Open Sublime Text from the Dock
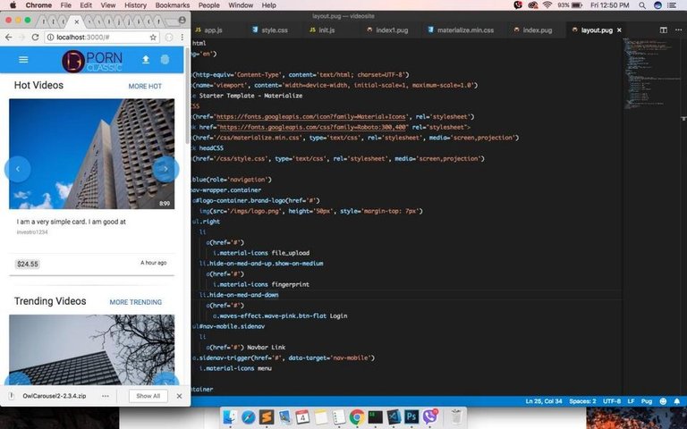Image resolution: width=687 pixels, height=429 pixels. coord(267,417)
